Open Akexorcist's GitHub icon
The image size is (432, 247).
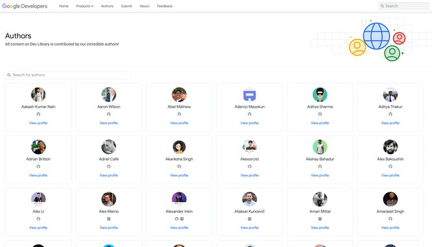tap(249, 166)
